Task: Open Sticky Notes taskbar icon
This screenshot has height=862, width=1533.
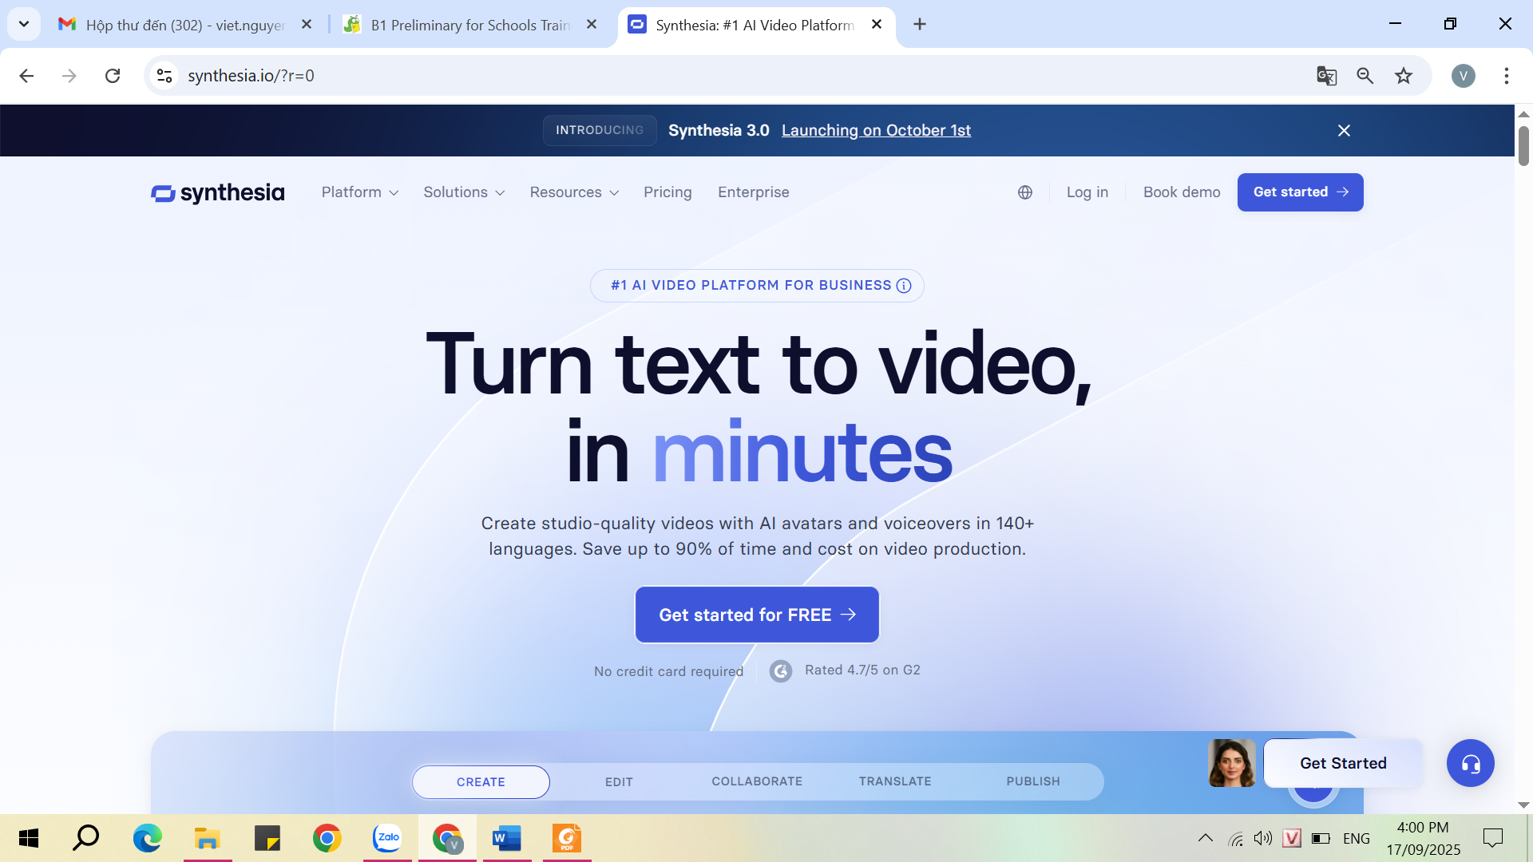Action: 267,838
